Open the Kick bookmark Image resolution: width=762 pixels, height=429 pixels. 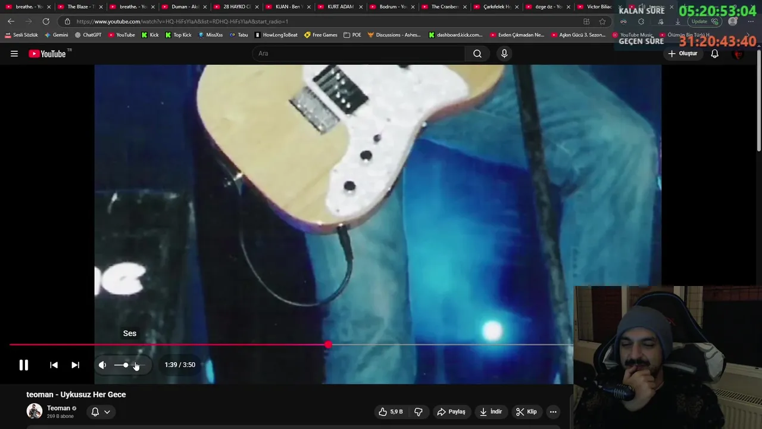click(150, 35)
